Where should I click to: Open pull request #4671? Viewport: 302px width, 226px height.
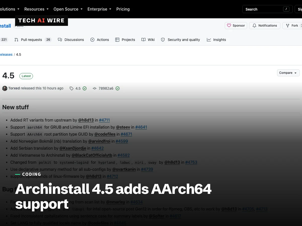(x=126, y=134)
